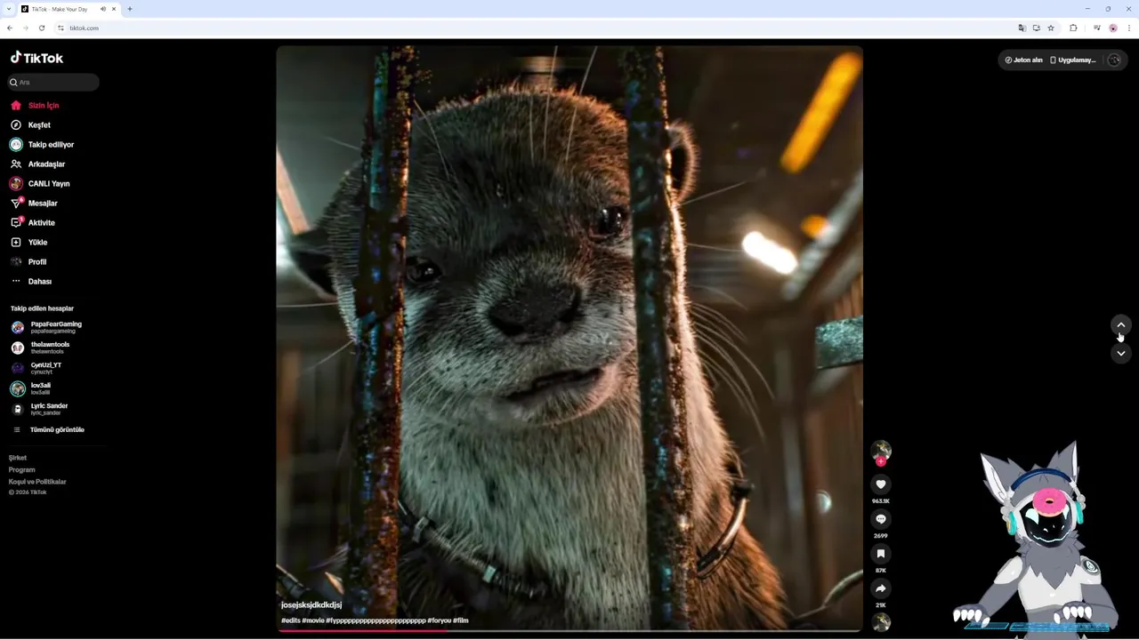Screen dimensions: 1139x640
Task: Like the video with heart icon
Action: [881, 484]
